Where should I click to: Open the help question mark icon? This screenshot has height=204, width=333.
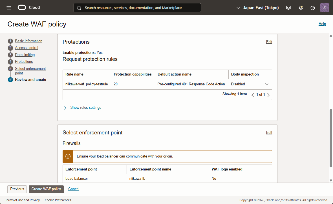click(313, 8)
